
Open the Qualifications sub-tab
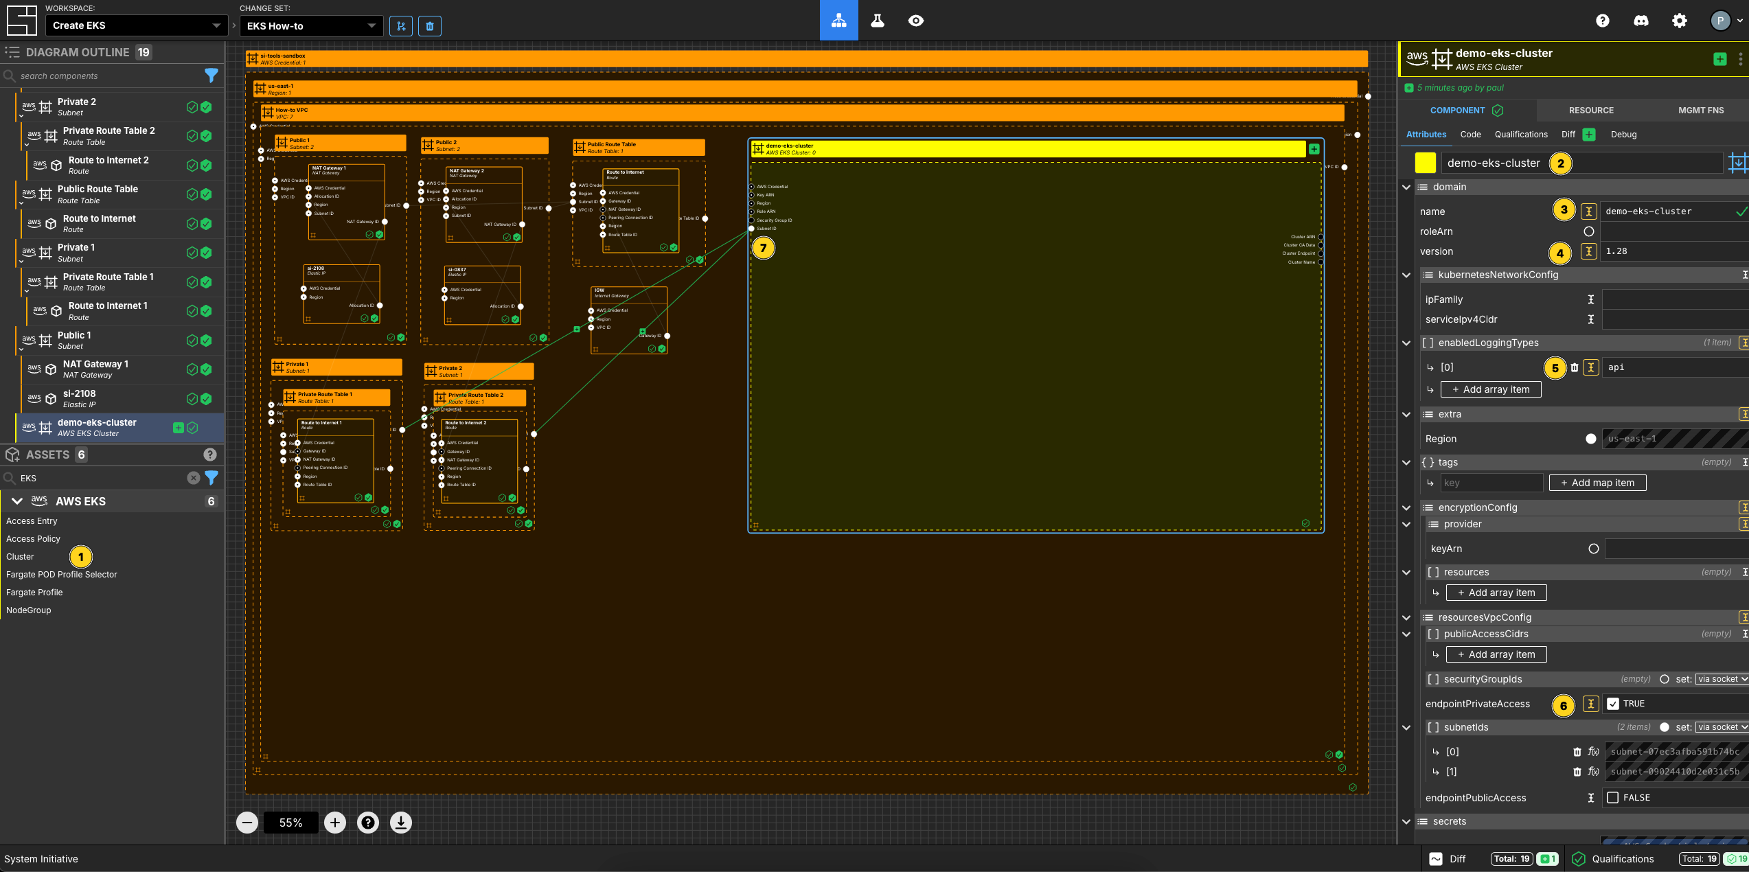click(x=1521, y=135)
